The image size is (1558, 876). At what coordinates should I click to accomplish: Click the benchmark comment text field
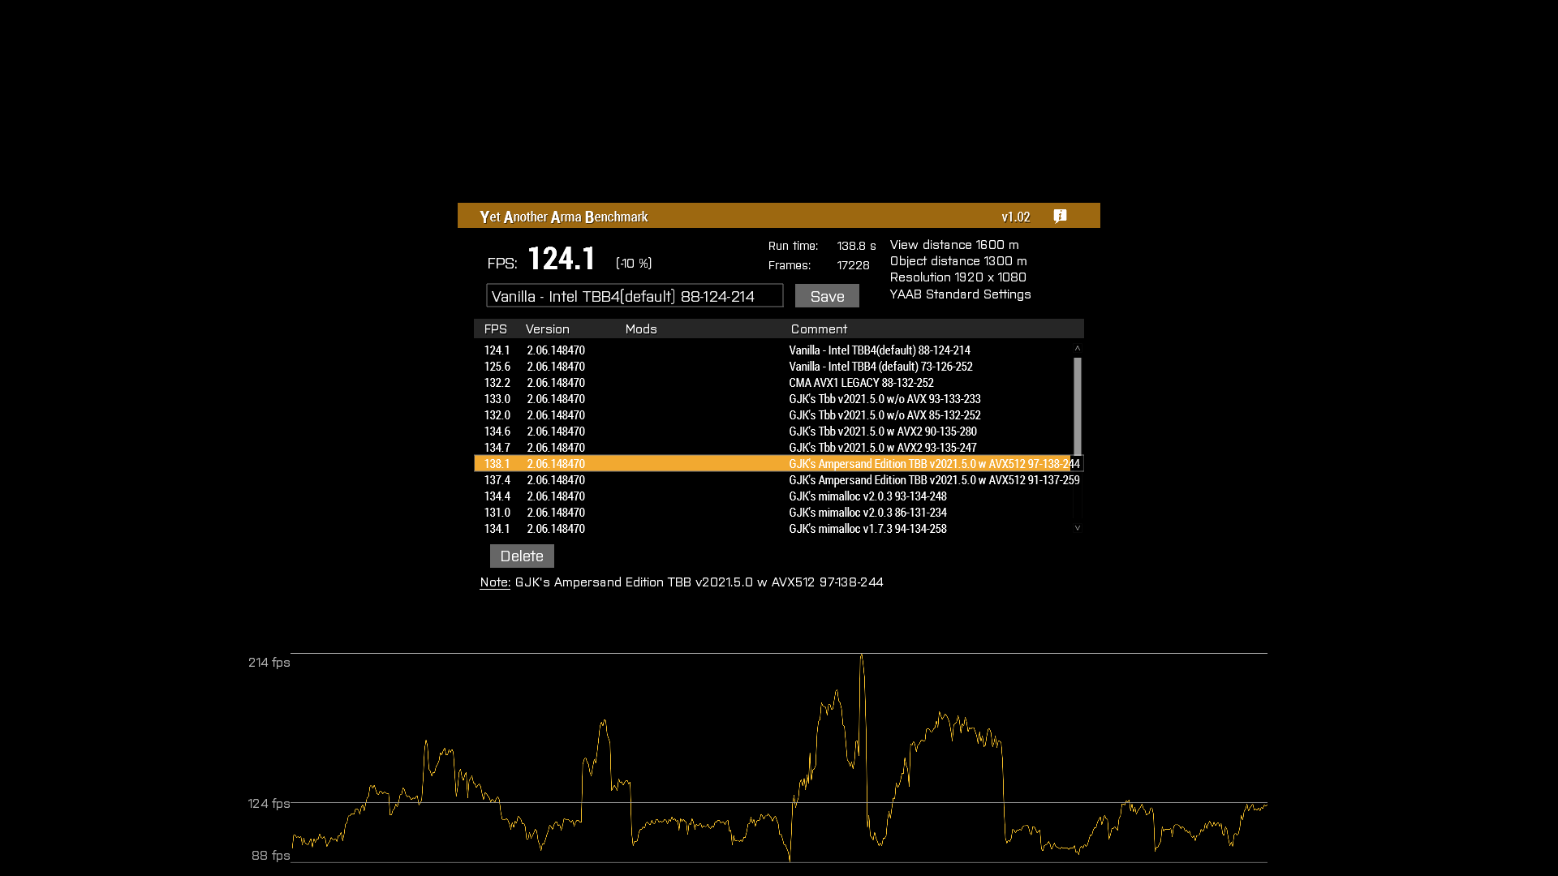click(634, 296)
